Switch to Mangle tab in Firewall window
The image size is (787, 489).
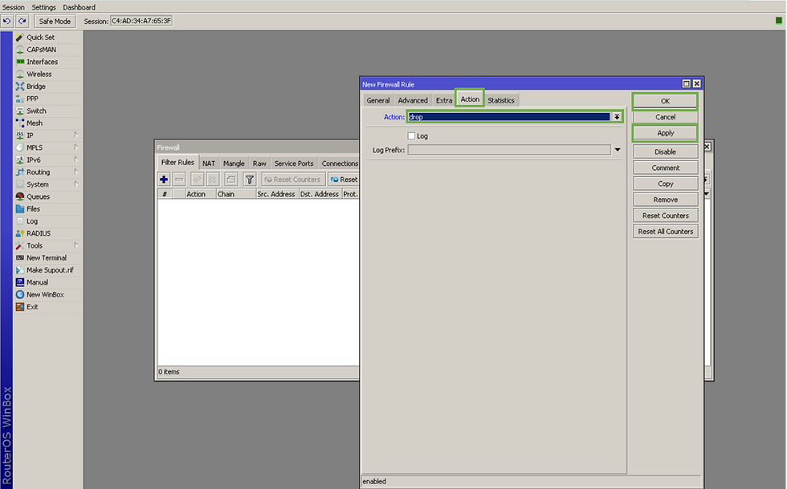click(x=234, y=164)
